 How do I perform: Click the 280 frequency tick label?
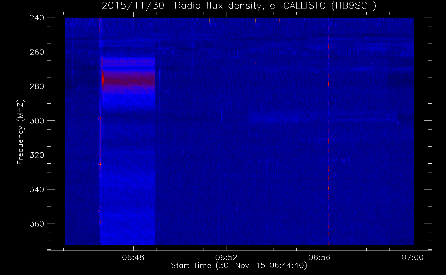click(x=37, y=87)
